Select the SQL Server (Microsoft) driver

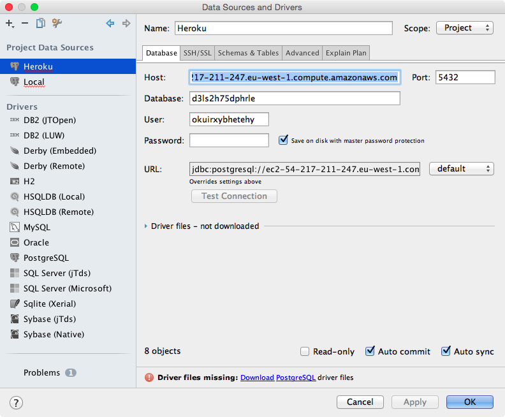pyautogui.click(x=68, y=288)
